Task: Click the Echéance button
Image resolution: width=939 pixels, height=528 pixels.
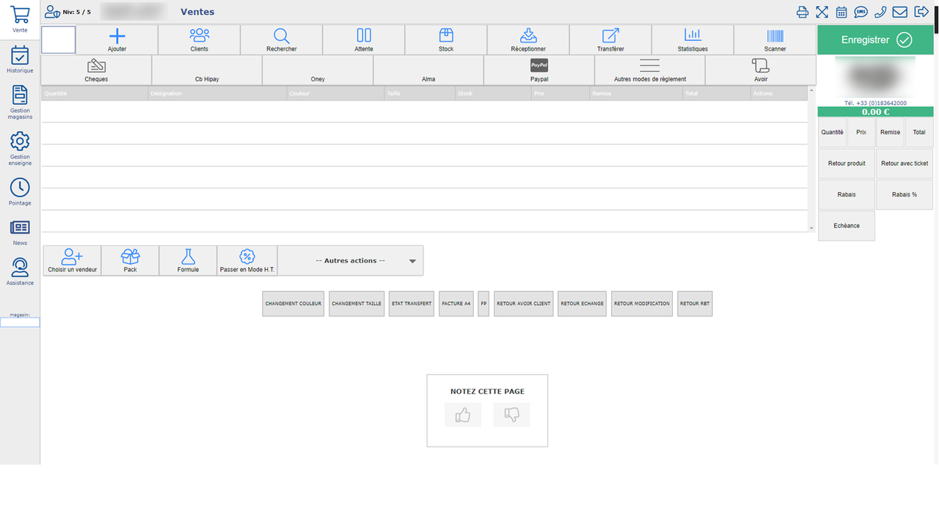Action: click(847, 225)
